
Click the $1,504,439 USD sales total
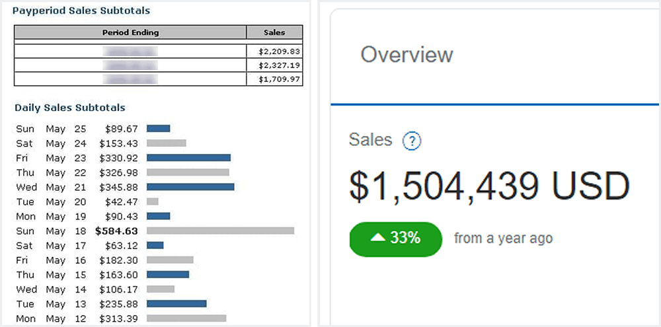489,187
